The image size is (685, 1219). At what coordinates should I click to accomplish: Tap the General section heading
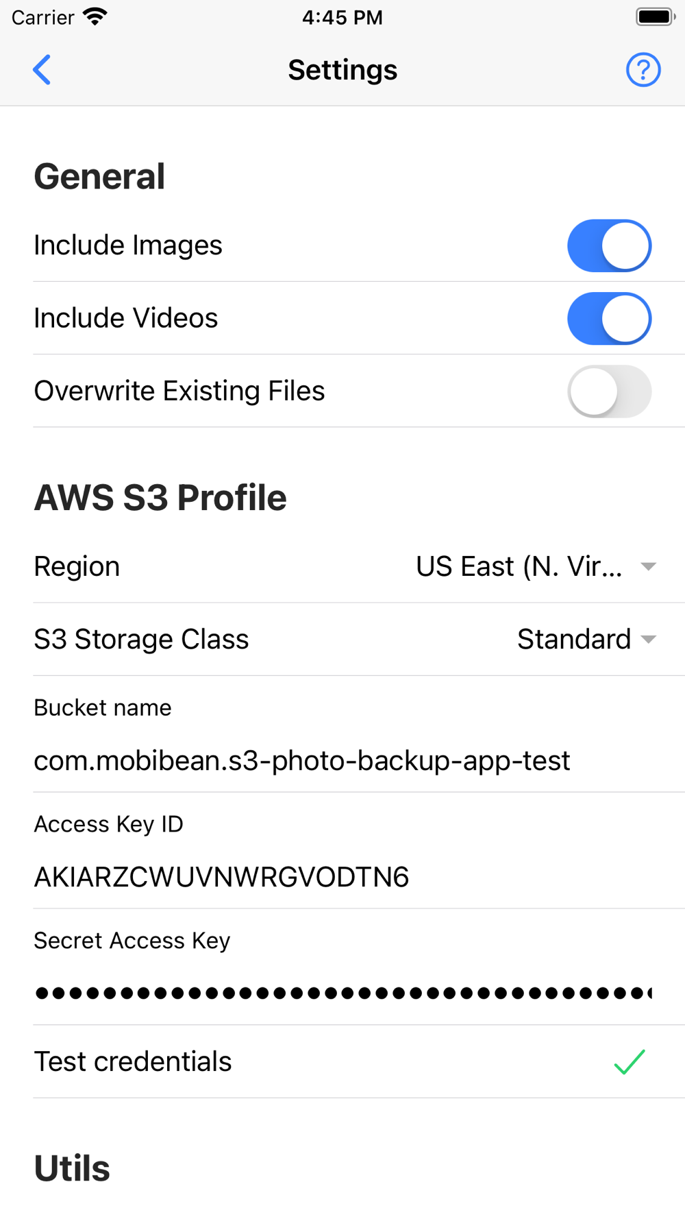tap(99, 176)
